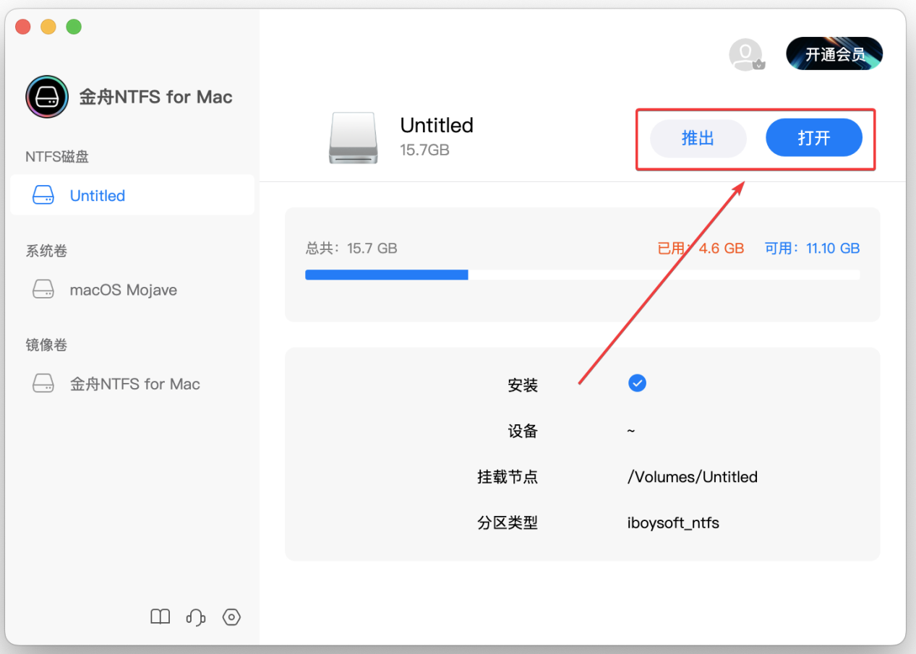Screen dimensions: 916x654
Task: Click the 设备 label
Action: tap(523, 431)
